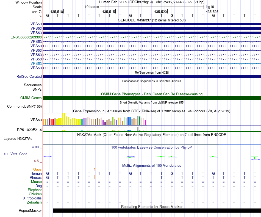261x217 pixels.
Task: Click the chr17:435,509-435,529 (21 bp) position text
Action: coord(180,2)
